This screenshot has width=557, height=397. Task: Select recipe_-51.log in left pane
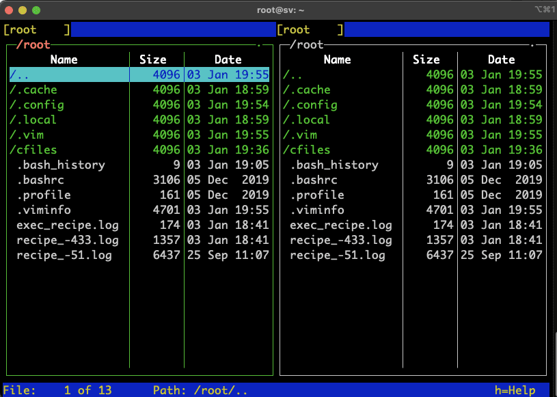(139, 255)
